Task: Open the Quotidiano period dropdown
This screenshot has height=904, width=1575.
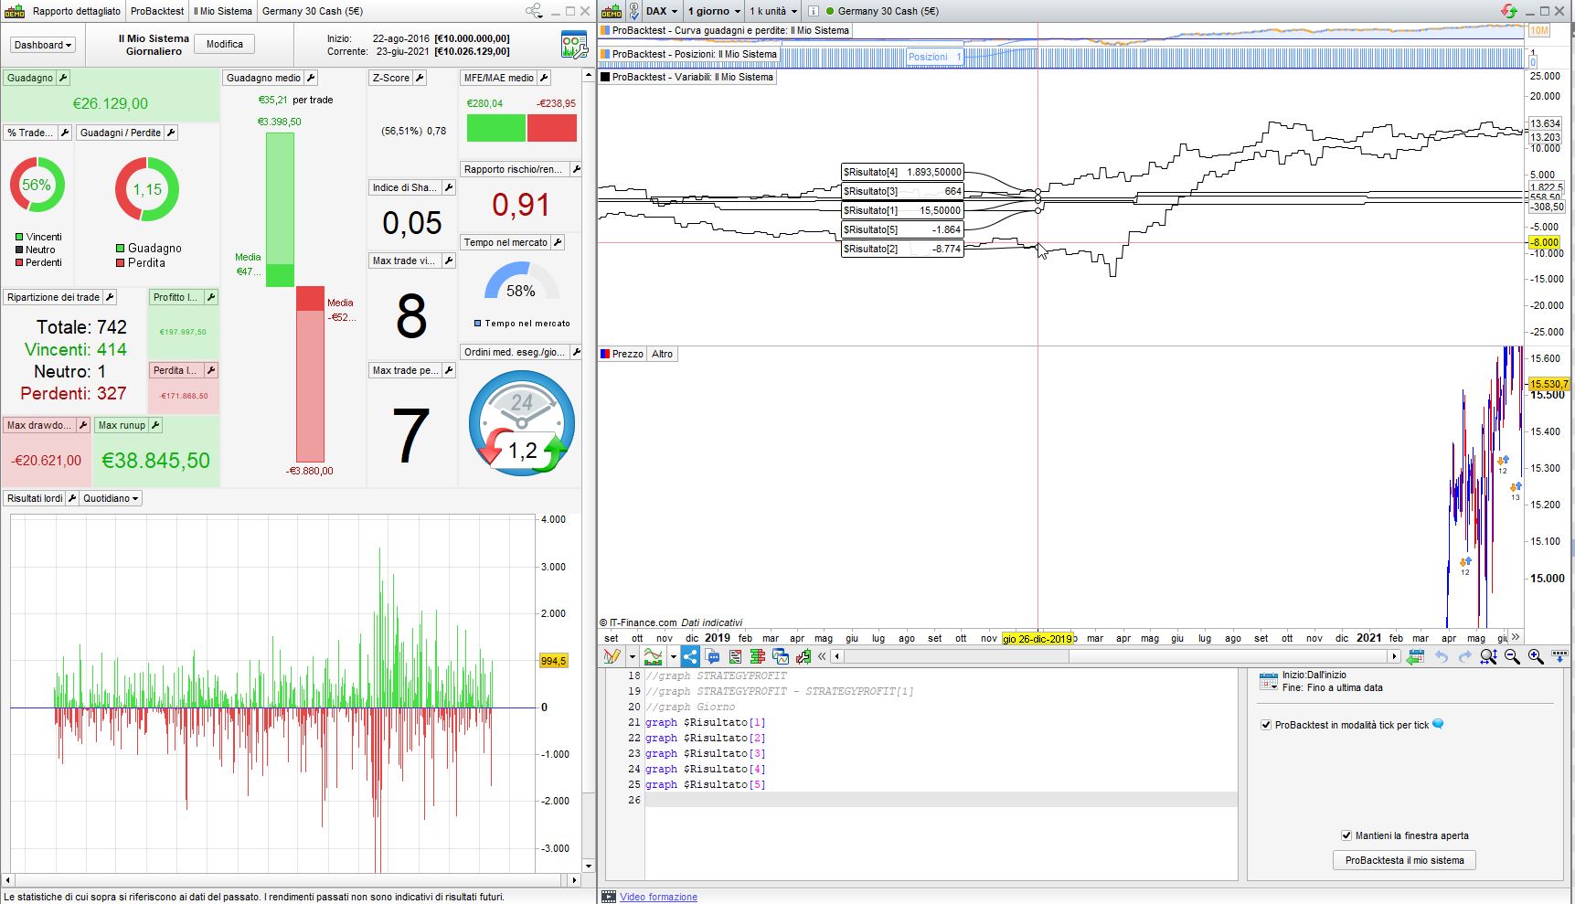Action: coord(111,498)
